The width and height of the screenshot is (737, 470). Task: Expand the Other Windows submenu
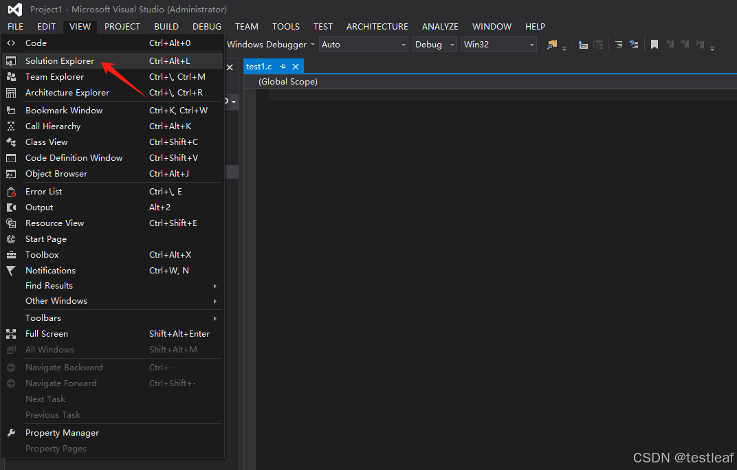(x=112, y=301)
